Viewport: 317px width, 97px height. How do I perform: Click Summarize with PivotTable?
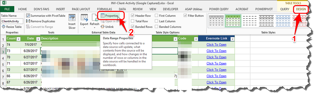[45, 16]
